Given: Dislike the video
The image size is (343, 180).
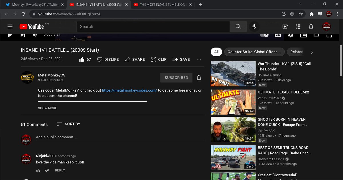Looking at the screenshot, I should click(x=108, y=59).
